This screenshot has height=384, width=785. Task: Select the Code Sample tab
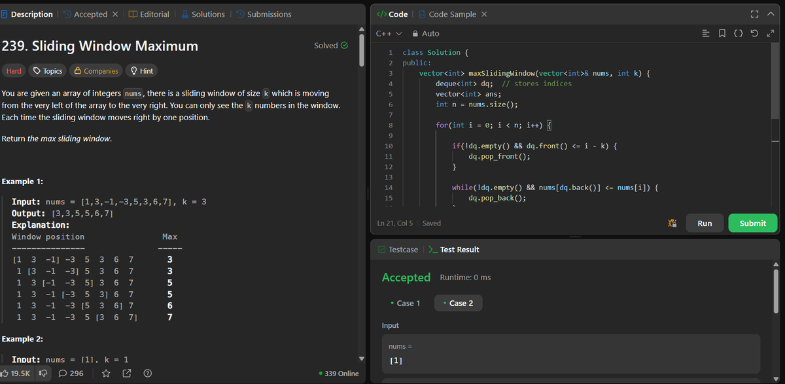click(x=447, y=14)
